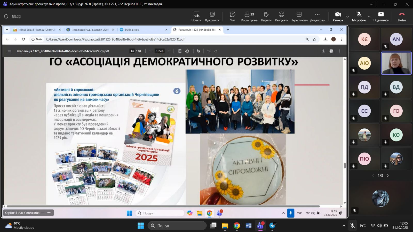Go to next participants page arrow
This screenshot has height=232, width=413.
click(387, 176)
